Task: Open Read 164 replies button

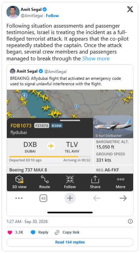Action: pyautogui.click(x=70, y=242)
